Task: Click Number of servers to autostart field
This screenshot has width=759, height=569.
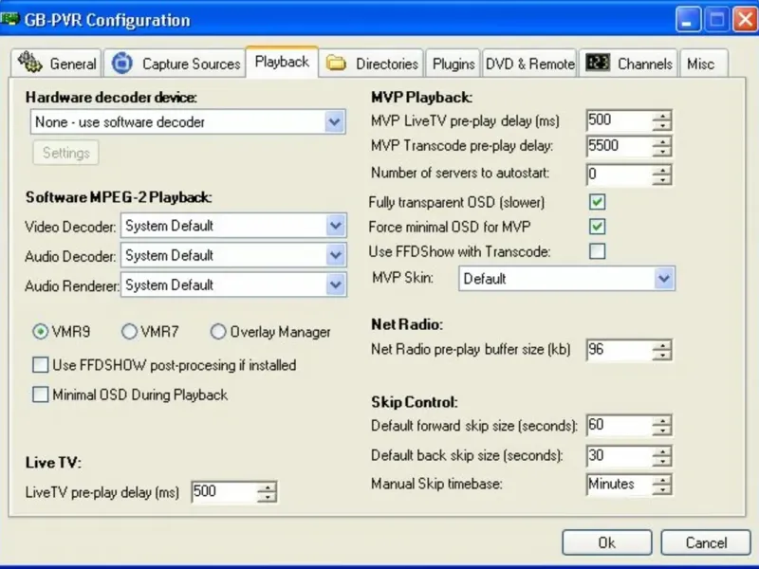Action: pyautogui.click(x=619, y=174)
